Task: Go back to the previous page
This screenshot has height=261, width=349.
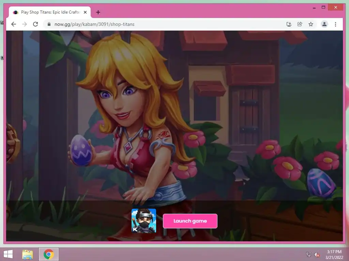Action: click(14, 24)
